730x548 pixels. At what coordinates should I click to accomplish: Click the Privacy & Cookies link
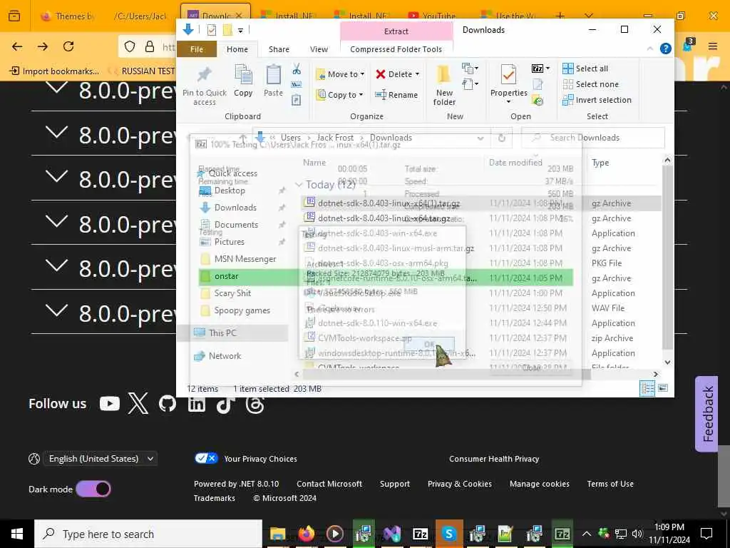pyautogui.click(x=460, y=484)
